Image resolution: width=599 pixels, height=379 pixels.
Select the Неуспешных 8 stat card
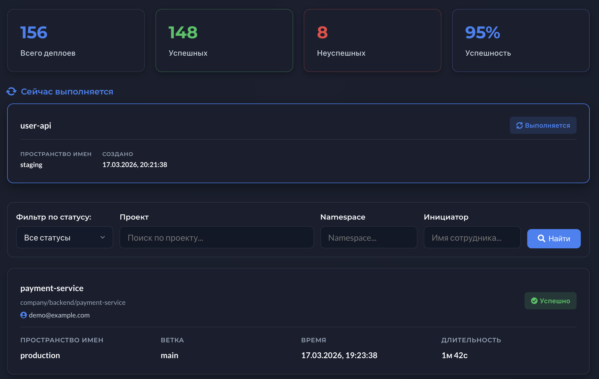[372, 40]
